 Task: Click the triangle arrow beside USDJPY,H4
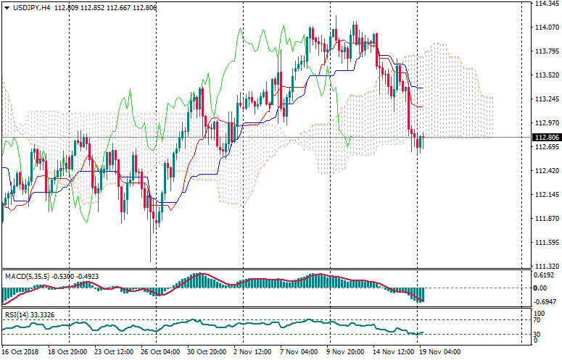point(7,7)
